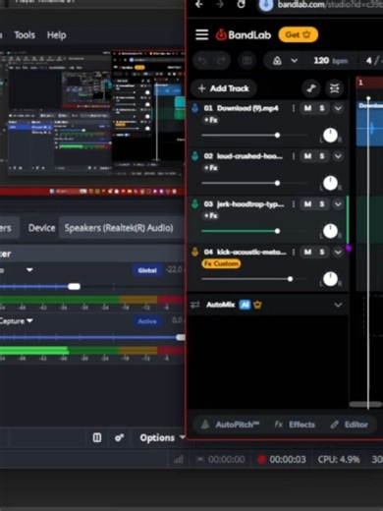383x511 pixels.
Task: Mute track 03 jerk-hoodtrap-typ
Action: (307, 204)
